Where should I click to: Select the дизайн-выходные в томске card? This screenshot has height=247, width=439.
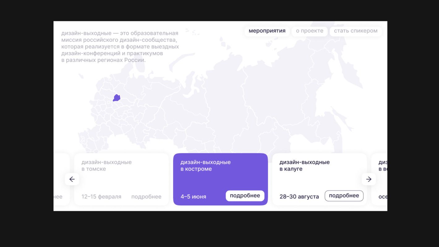point(121,179)
